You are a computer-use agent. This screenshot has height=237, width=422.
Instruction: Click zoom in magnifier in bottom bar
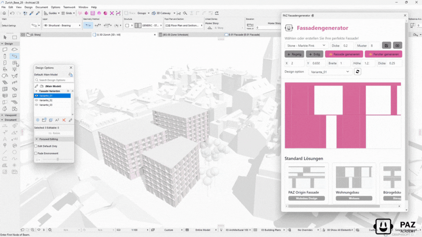tap(33, 230)
